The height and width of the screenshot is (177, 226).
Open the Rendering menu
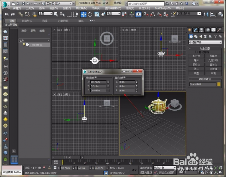130,8
